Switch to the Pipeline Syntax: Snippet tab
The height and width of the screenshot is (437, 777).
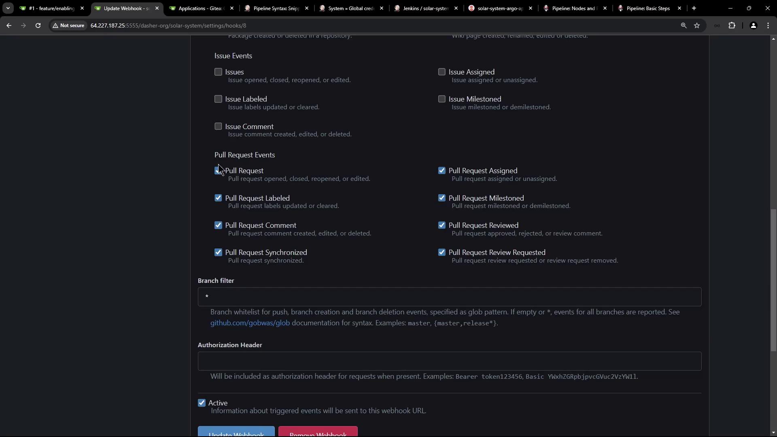tap(276, 8)
